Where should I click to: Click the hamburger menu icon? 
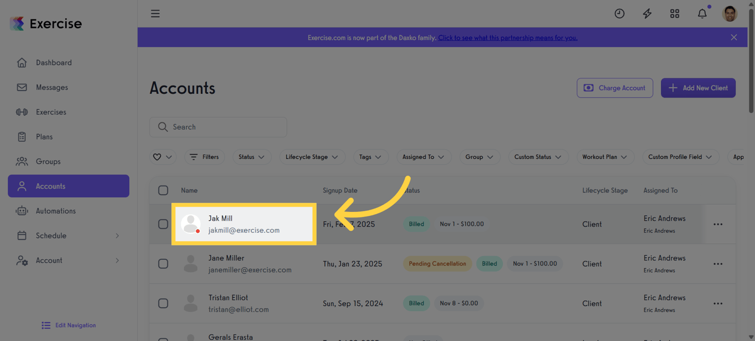pyautogui.click(x=155, y=13)
